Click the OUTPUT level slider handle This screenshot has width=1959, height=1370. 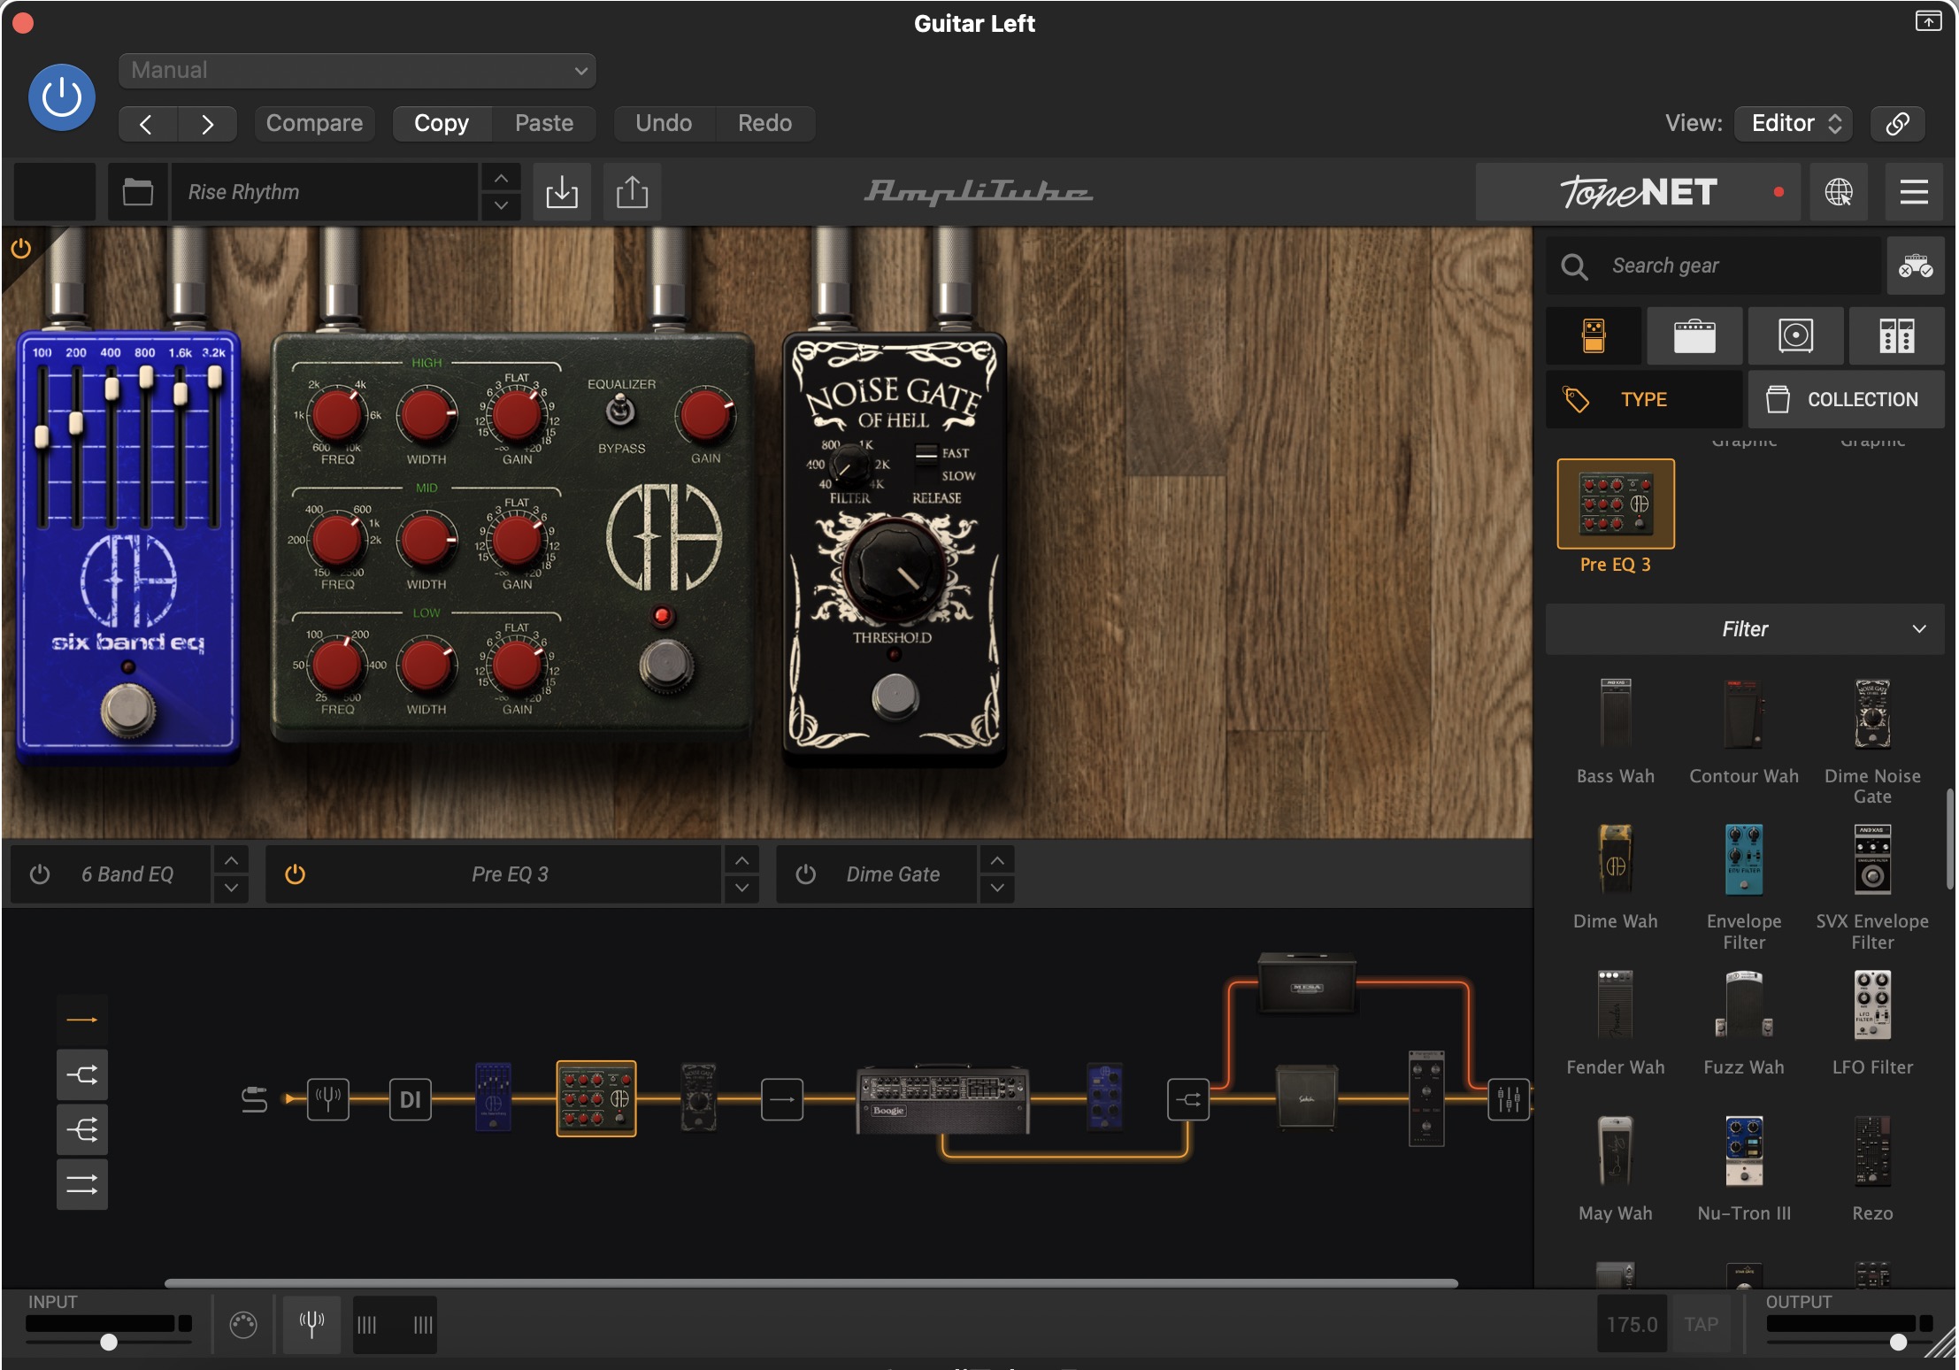(x=1898, y=1342)
